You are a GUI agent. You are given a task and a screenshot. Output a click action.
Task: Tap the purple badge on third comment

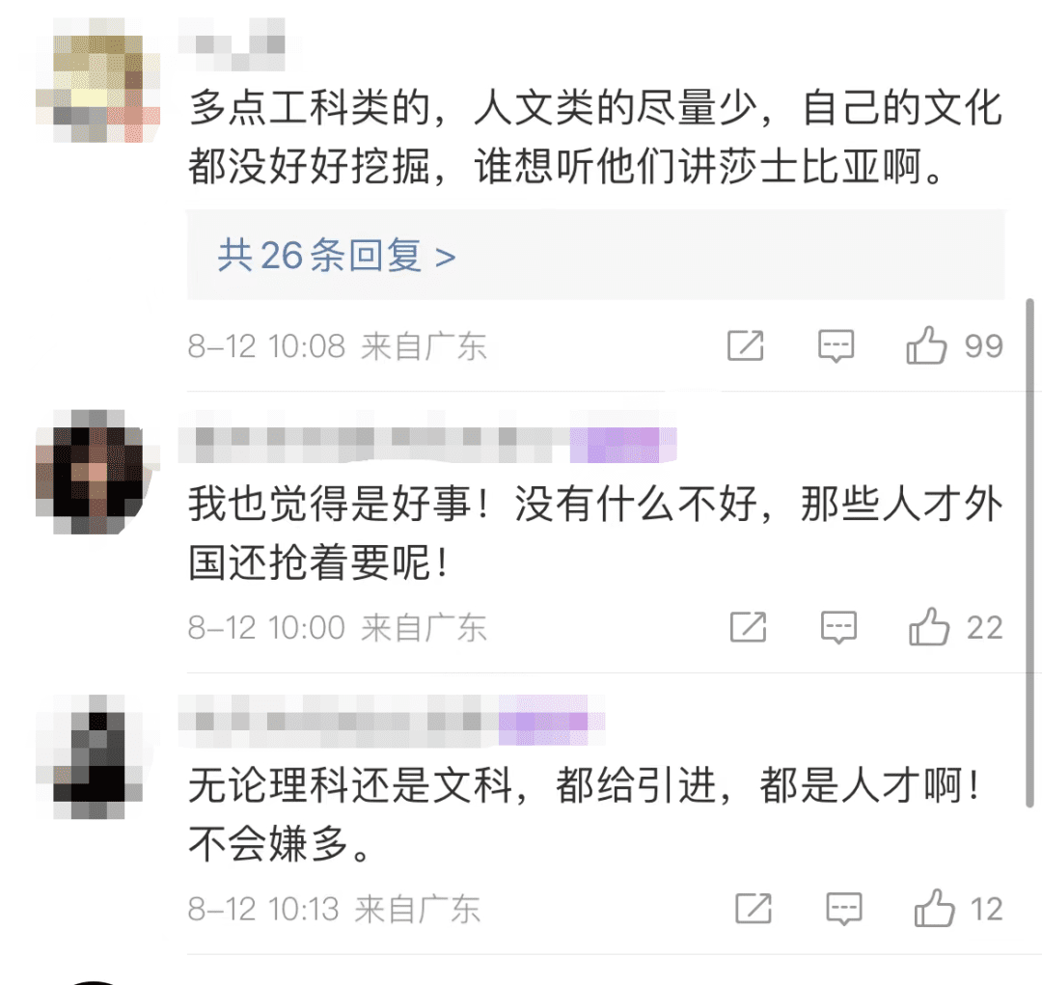552,722
